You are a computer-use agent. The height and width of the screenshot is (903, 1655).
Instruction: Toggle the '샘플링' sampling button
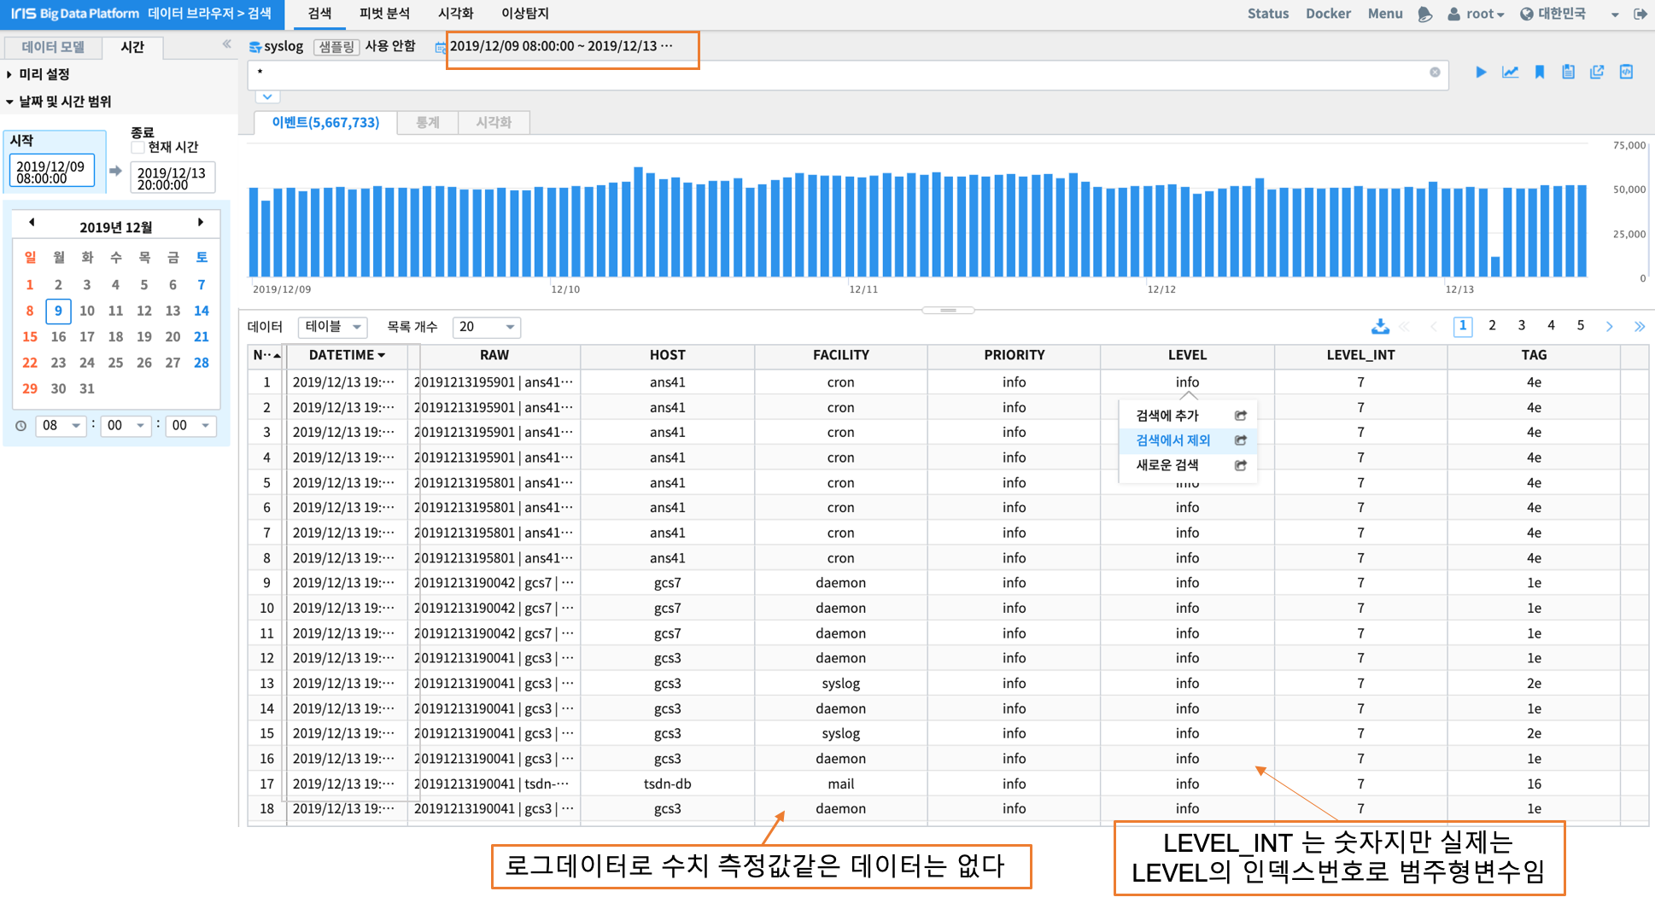coord(336,47)
